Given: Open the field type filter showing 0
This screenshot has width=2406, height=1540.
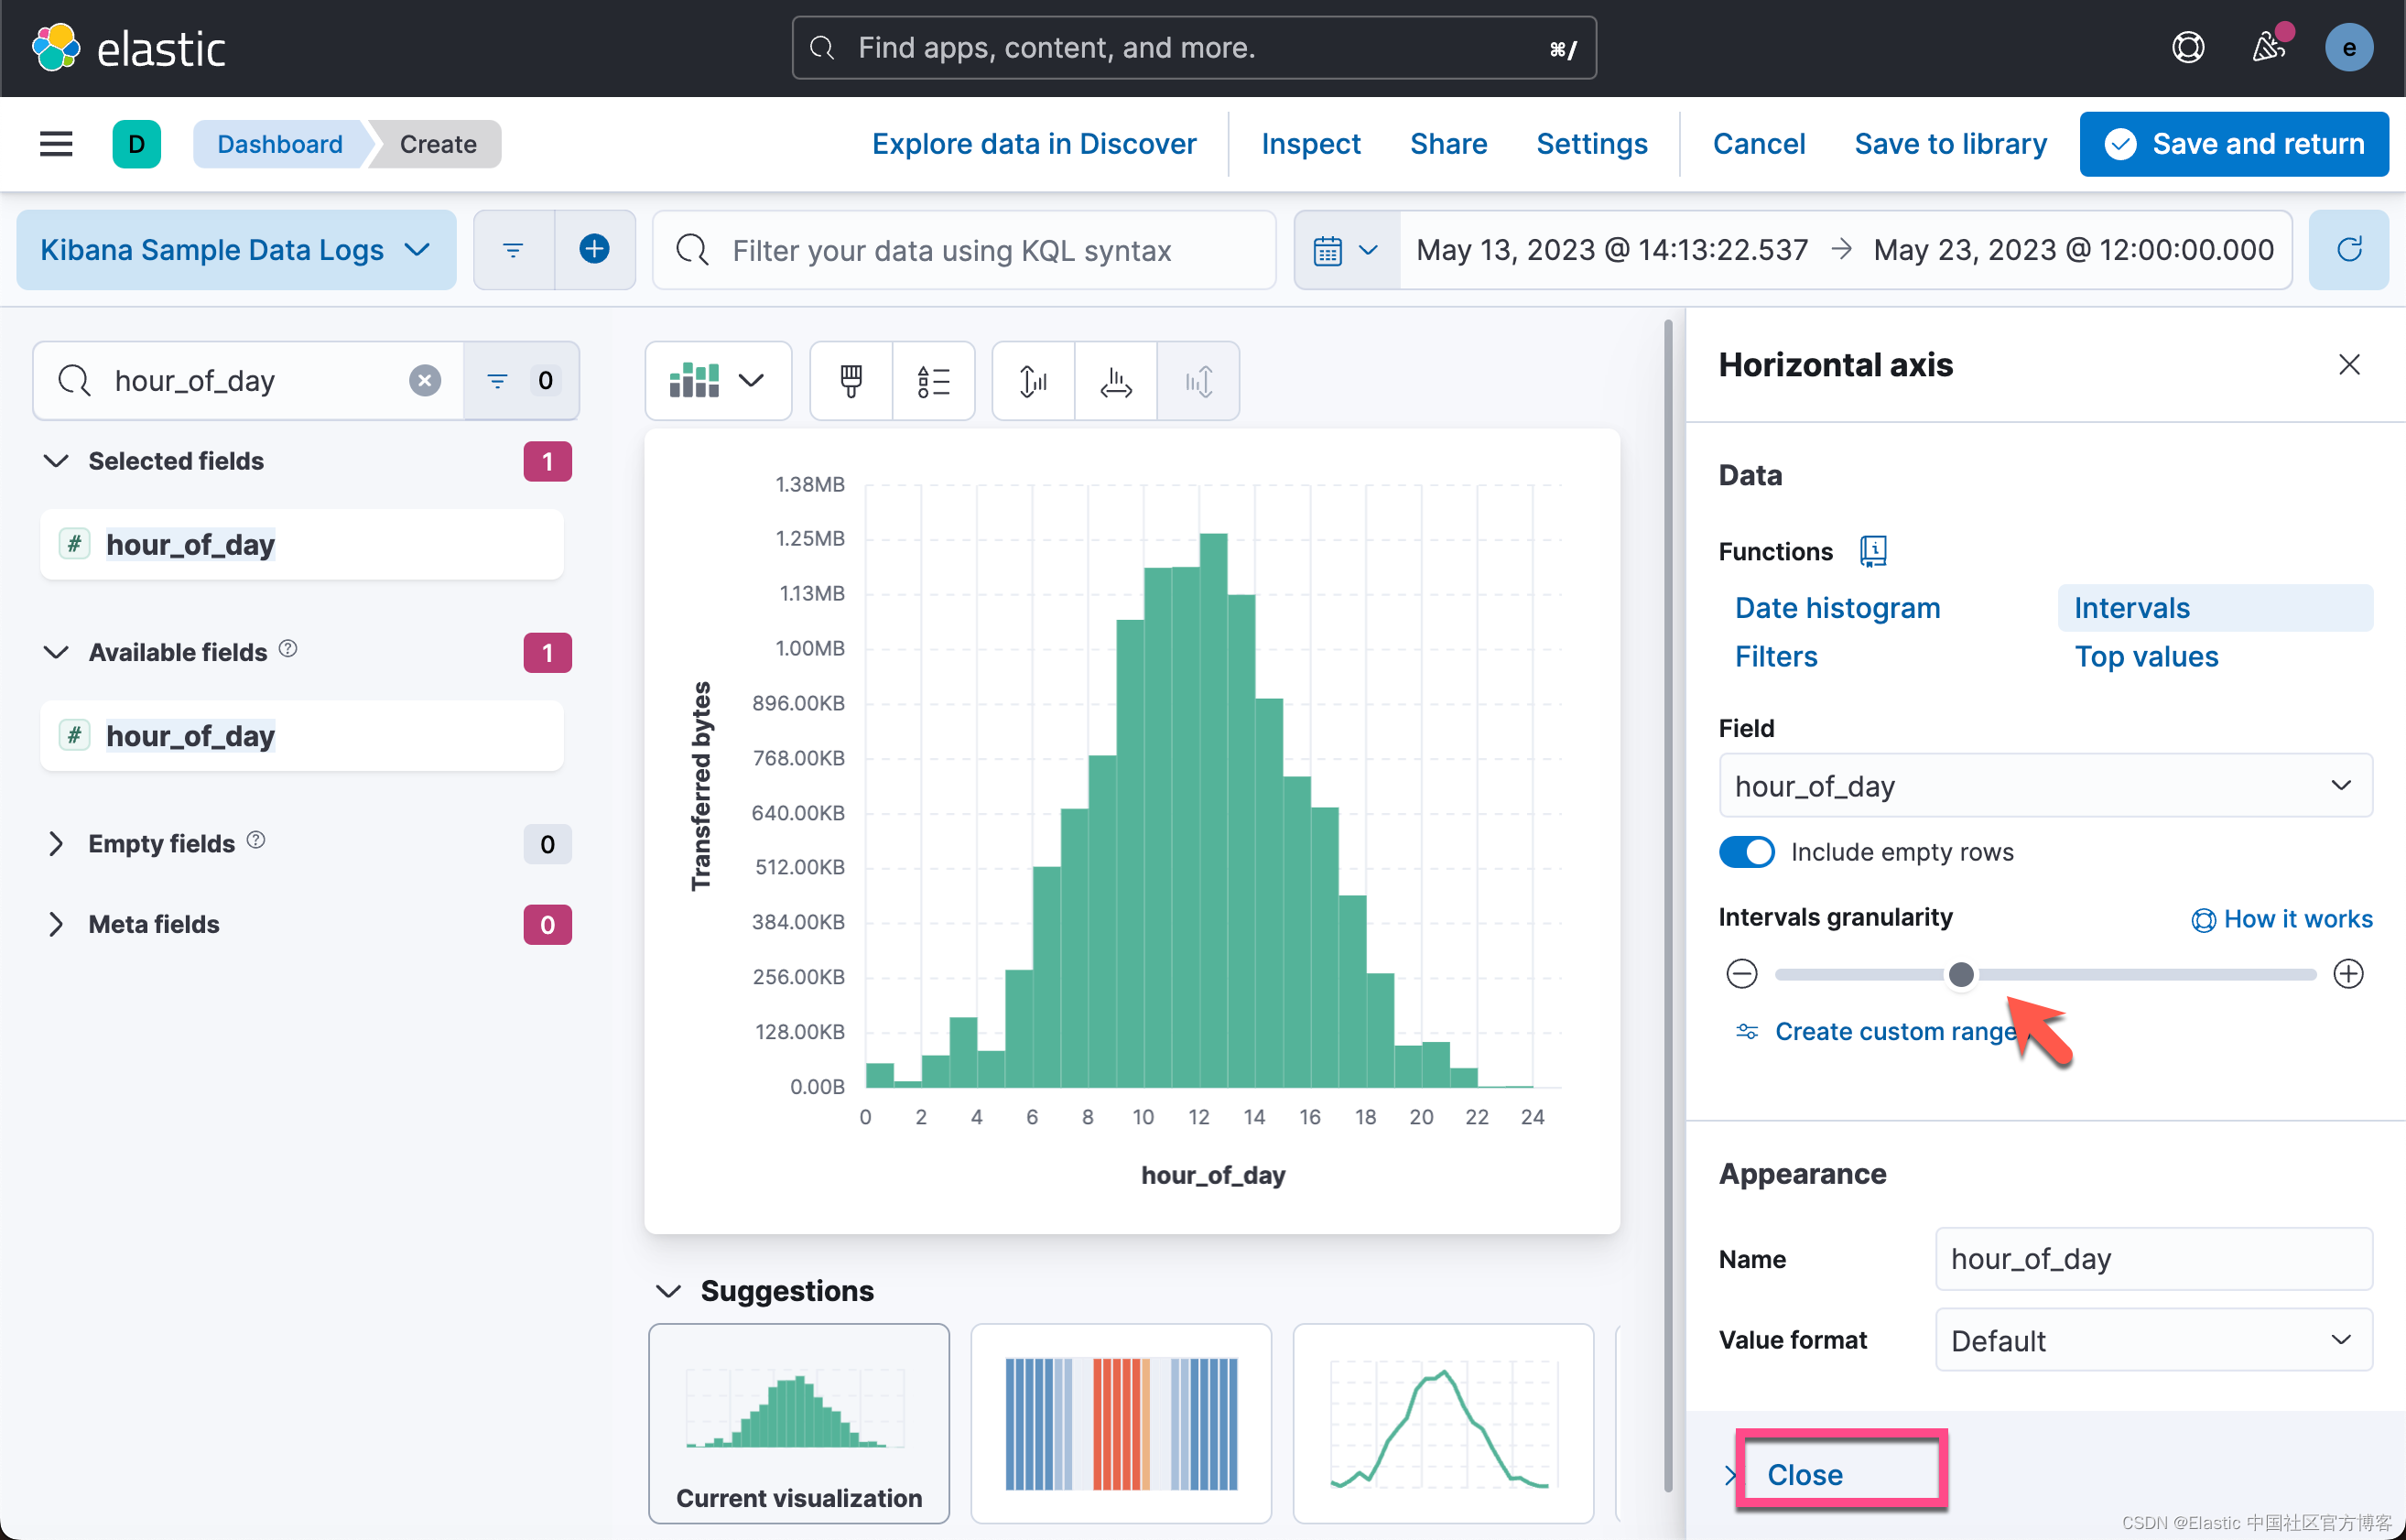Looking at the screenshot, I should click(521, 380).
